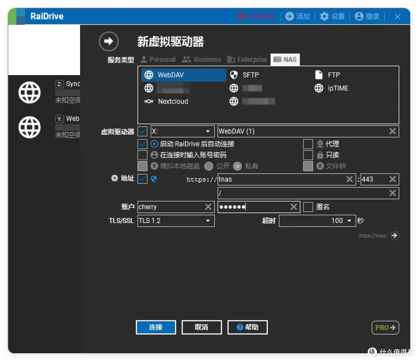Clear the path field with slash

392,193
